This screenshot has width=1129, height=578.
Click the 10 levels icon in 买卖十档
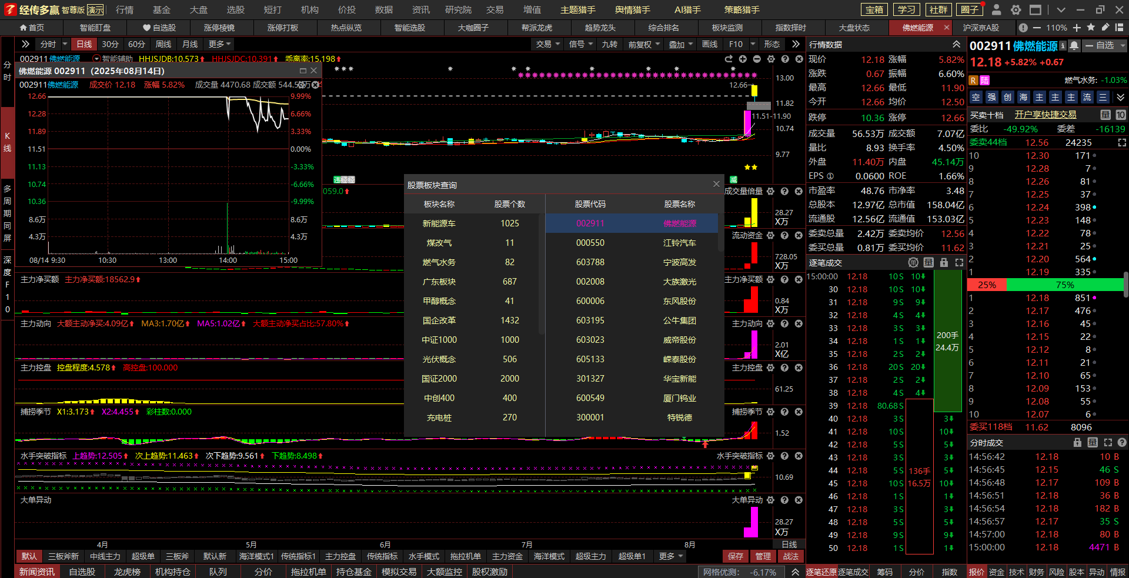point(1120,115)
